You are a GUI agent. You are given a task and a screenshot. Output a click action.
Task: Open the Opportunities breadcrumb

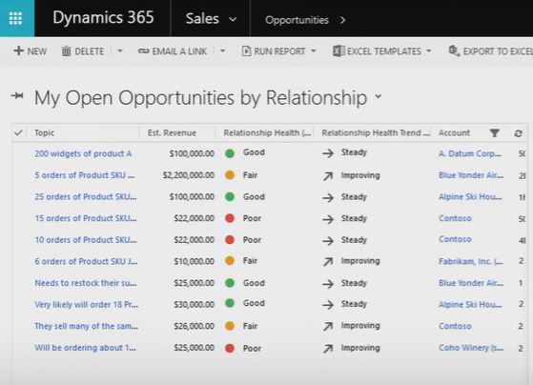(x=297, y=20)
